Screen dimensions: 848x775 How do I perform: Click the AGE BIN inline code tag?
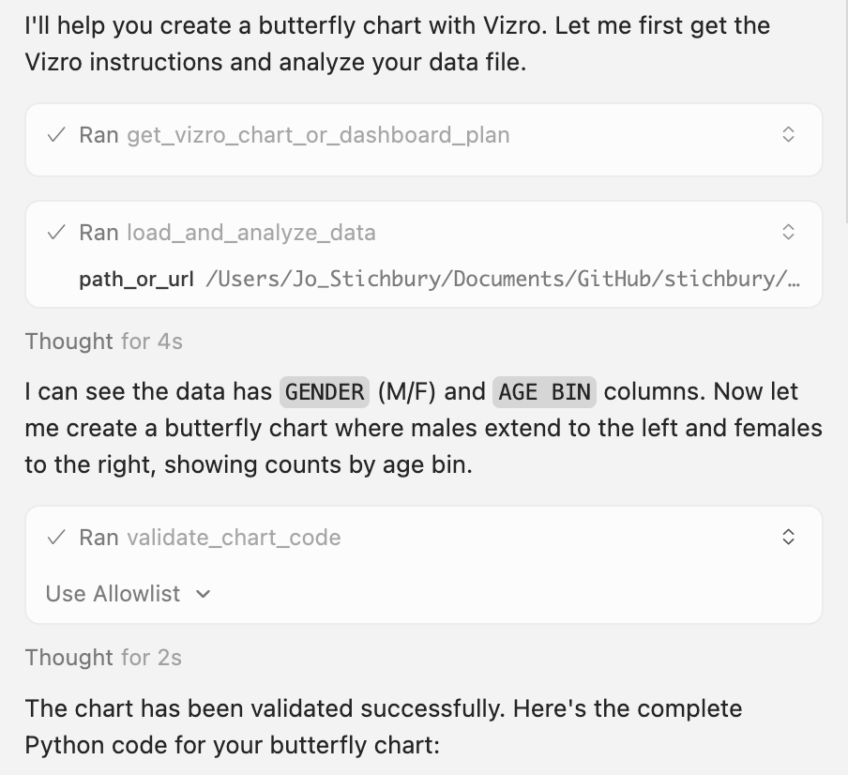pos(544,391)
